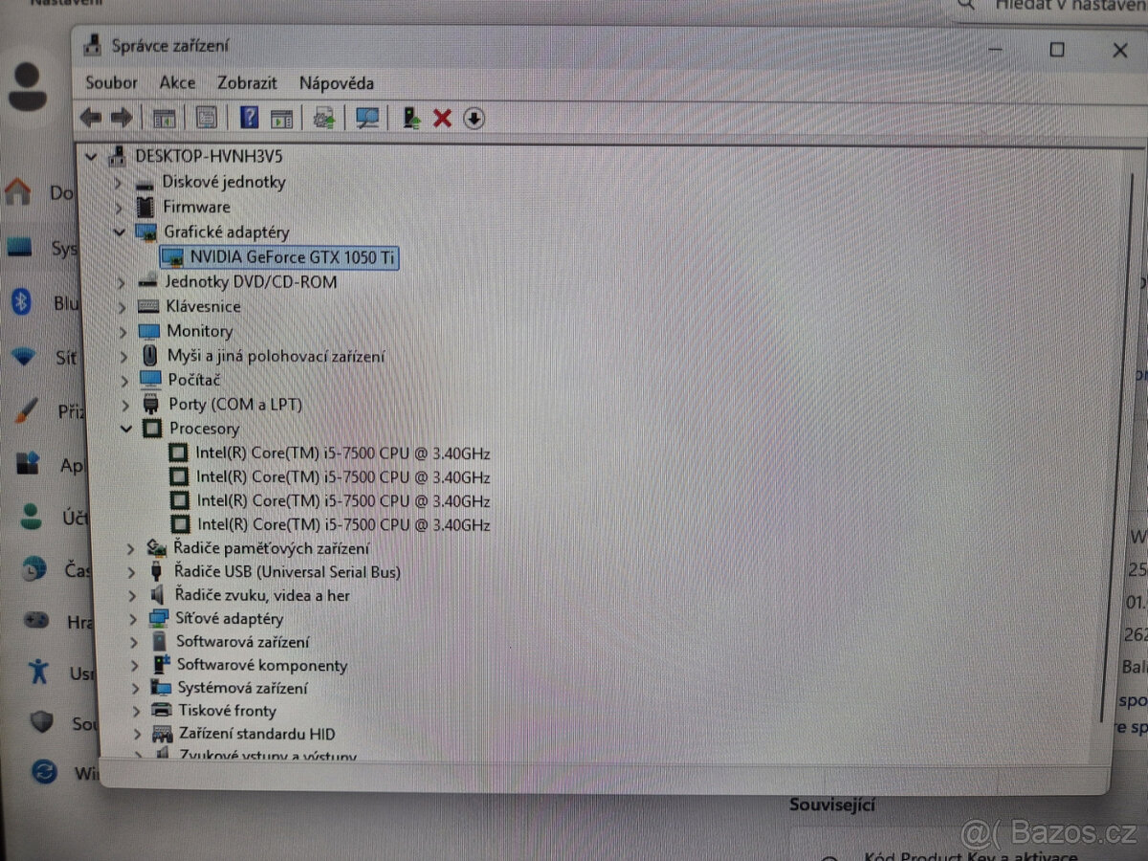Expand the Síťové adaptéry category
This screenshot has width=1148, height=861.
pyautogui.click(x=134, y=618)
